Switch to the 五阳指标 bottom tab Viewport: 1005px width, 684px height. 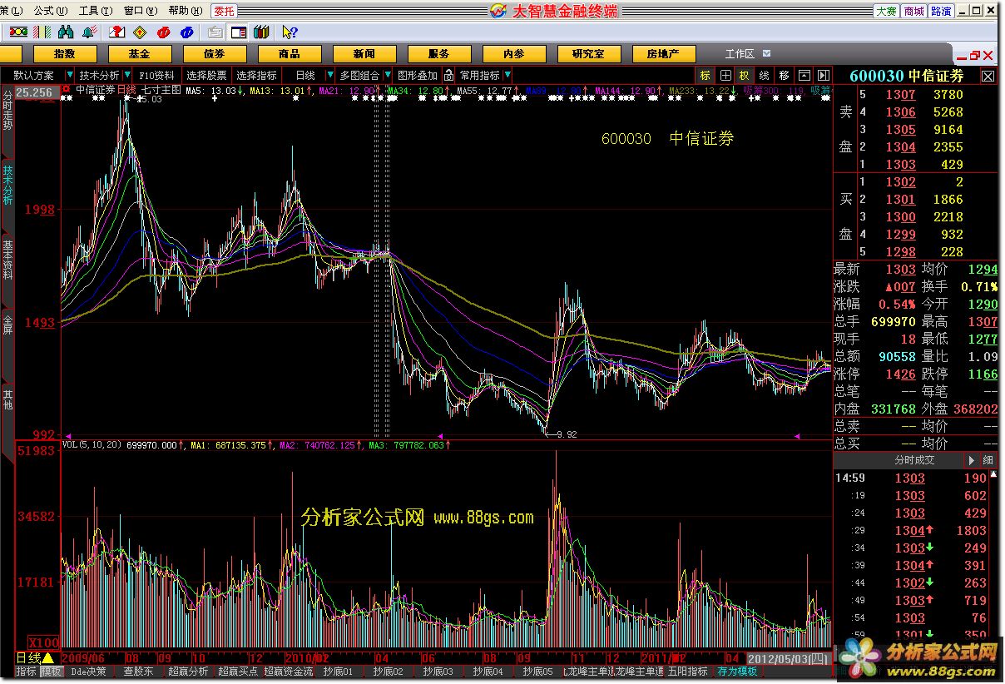tap(687, 672)
